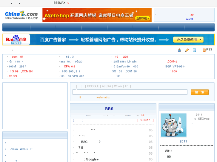The image size is (217, 162).
Task: Click the blue document page icon
Action: click(194, 50)
